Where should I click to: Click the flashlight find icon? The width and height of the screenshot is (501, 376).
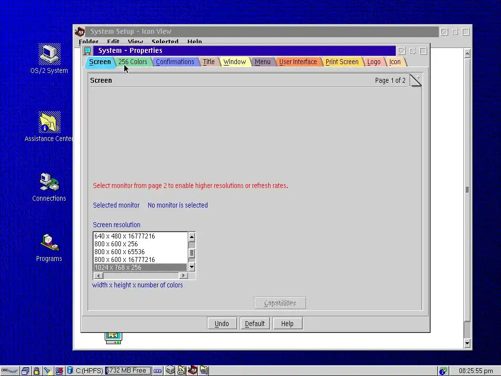point(47,371)
